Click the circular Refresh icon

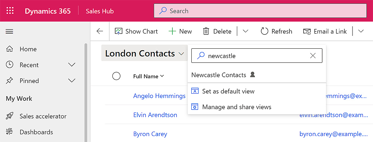tap(264, 31)
